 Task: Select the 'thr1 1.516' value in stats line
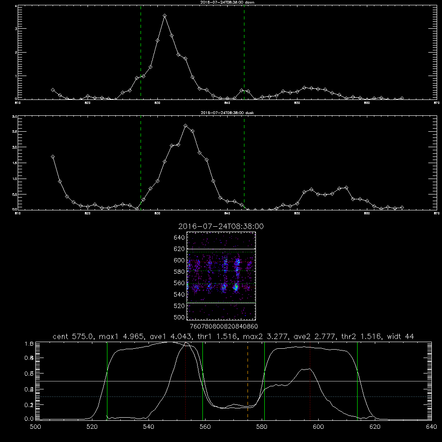tap(217, 336)
